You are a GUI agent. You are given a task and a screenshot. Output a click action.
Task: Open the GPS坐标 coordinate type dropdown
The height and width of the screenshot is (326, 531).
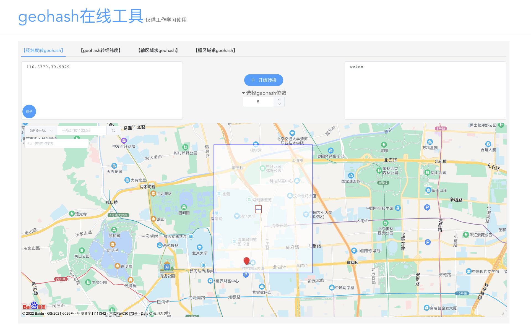tap(41, 131)
